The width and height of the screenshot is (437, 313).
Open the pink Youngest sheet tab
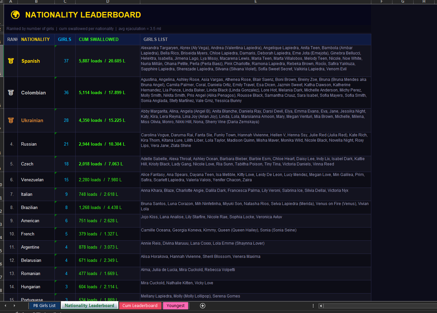(x=175, y=306)
